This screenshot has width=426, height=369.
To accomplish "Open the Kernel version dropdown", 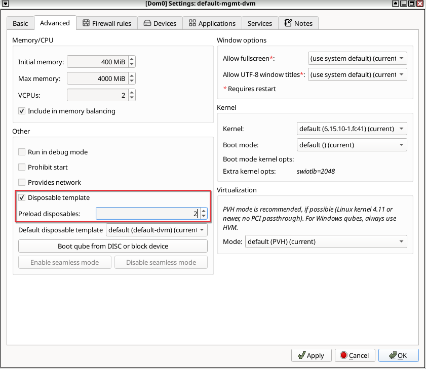I will (x=352, y=129).
